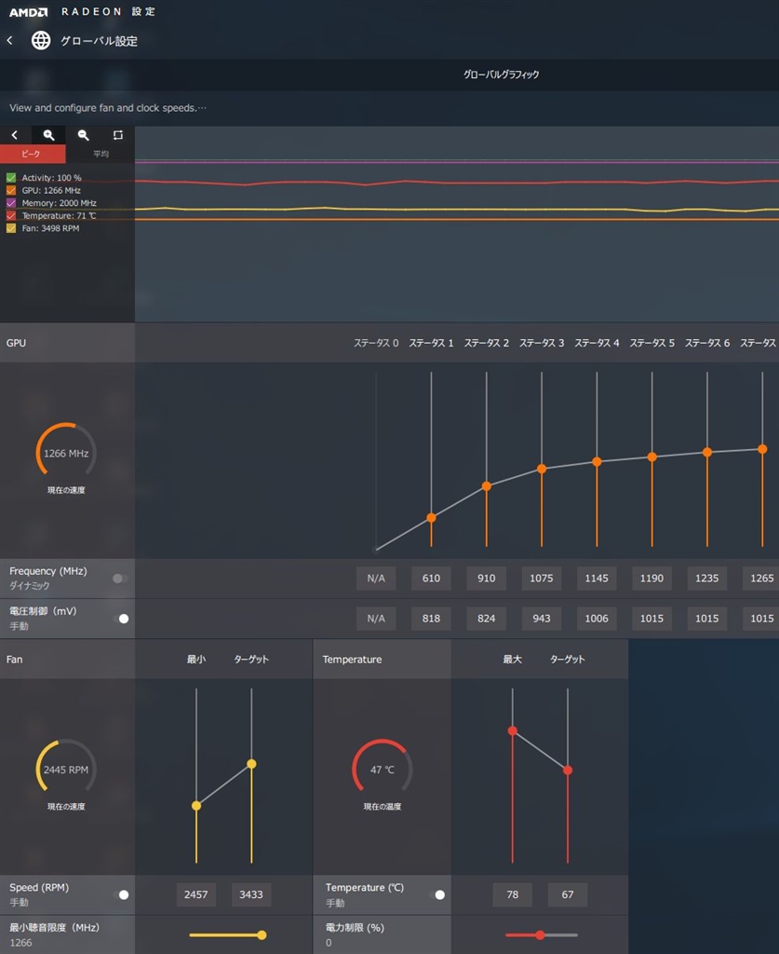Toggle the 電圧制御 (mV) manual switch

coord(120,619)
